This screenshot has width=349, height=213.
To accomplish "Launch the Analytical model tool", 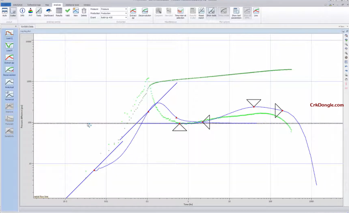I will (9, 83).
